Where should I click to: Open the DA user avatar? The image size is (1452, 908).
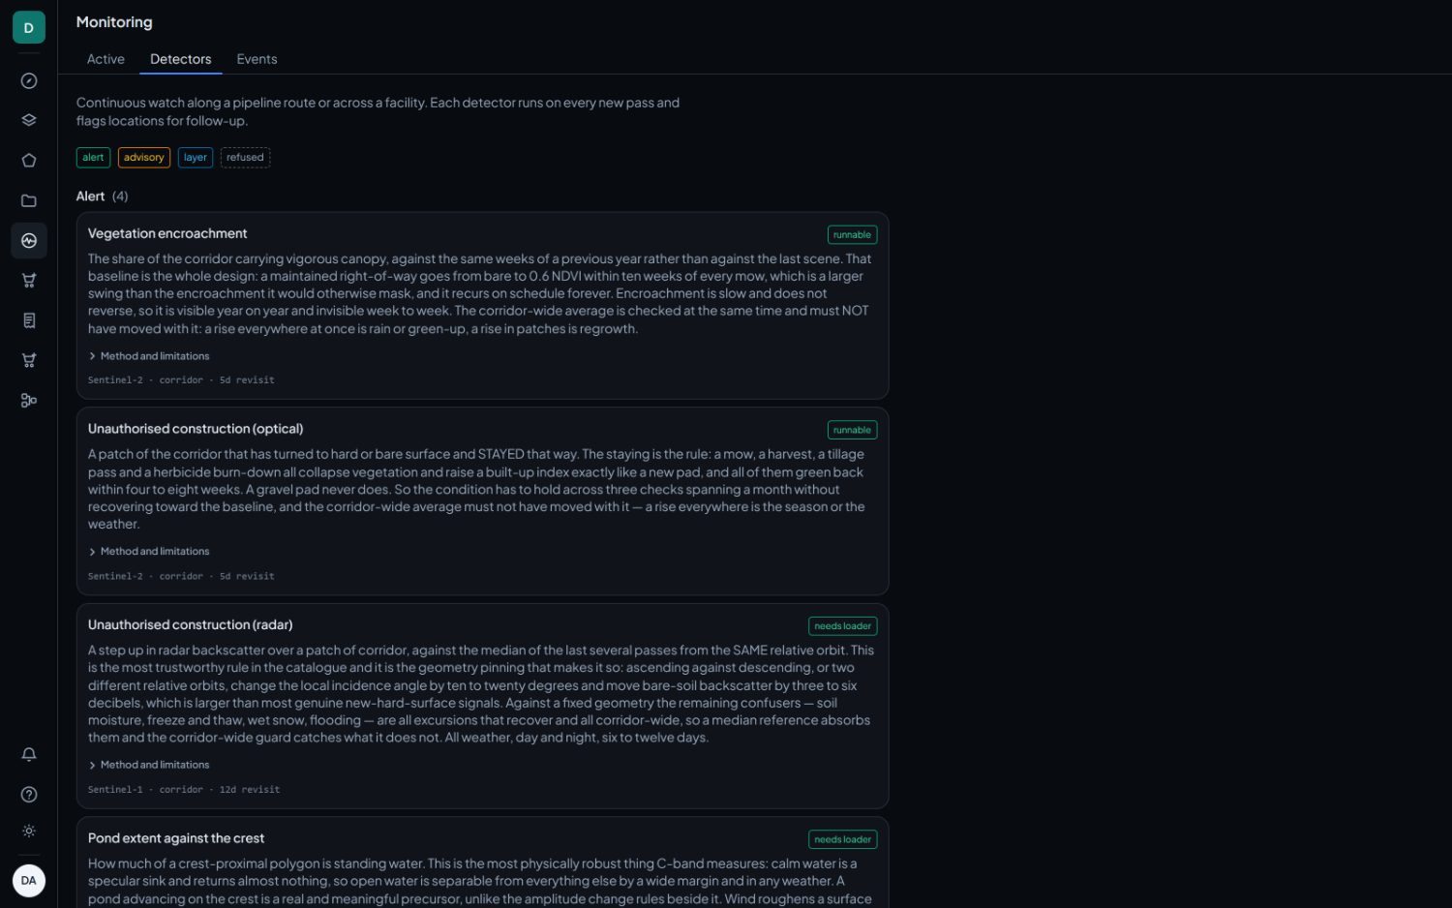point(29,881)
